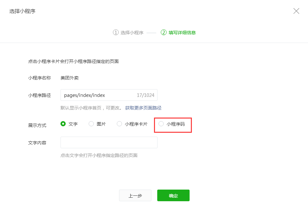Image resolution: width=308 pixels, height=208 pixels.
Task: Select the 文字 display option
Action: [63, 124]
